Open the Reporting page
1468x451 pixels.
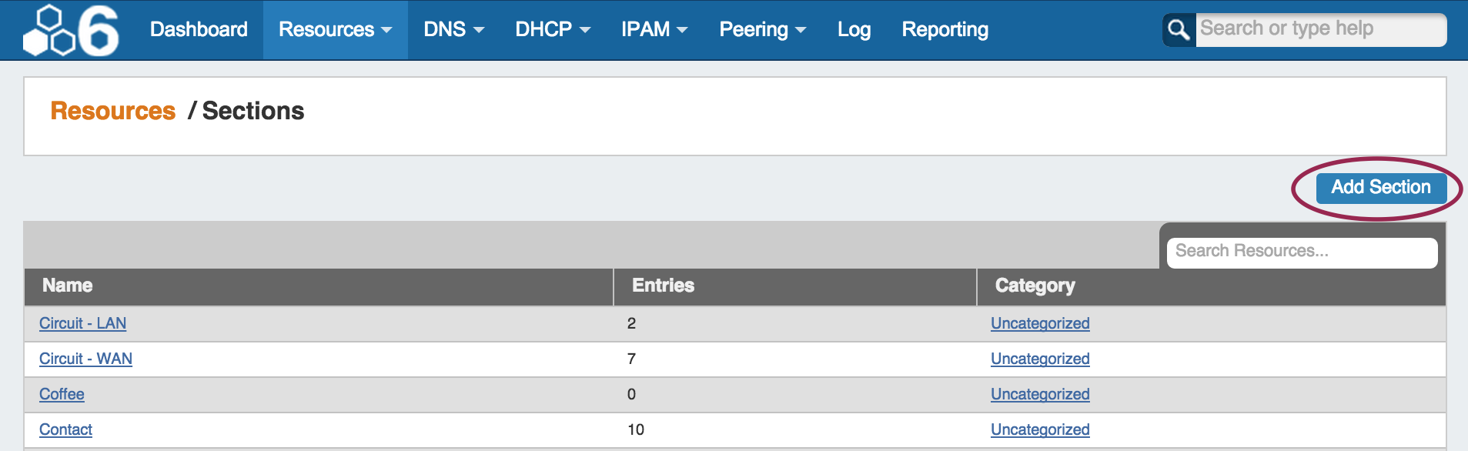click(x=945, y=30)
